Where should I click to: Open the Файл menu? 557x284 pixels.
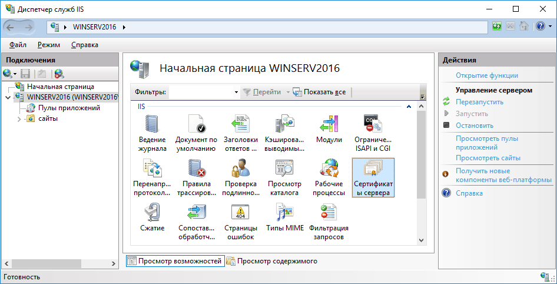click(x=18, y=45)
